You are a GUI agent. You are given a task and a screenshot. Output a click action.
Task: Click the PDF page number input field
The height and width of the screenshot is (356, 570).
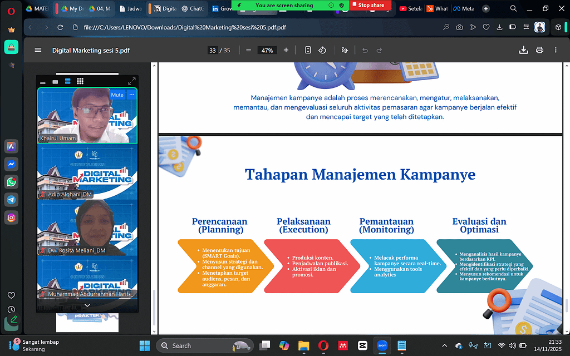pos(212,50)
